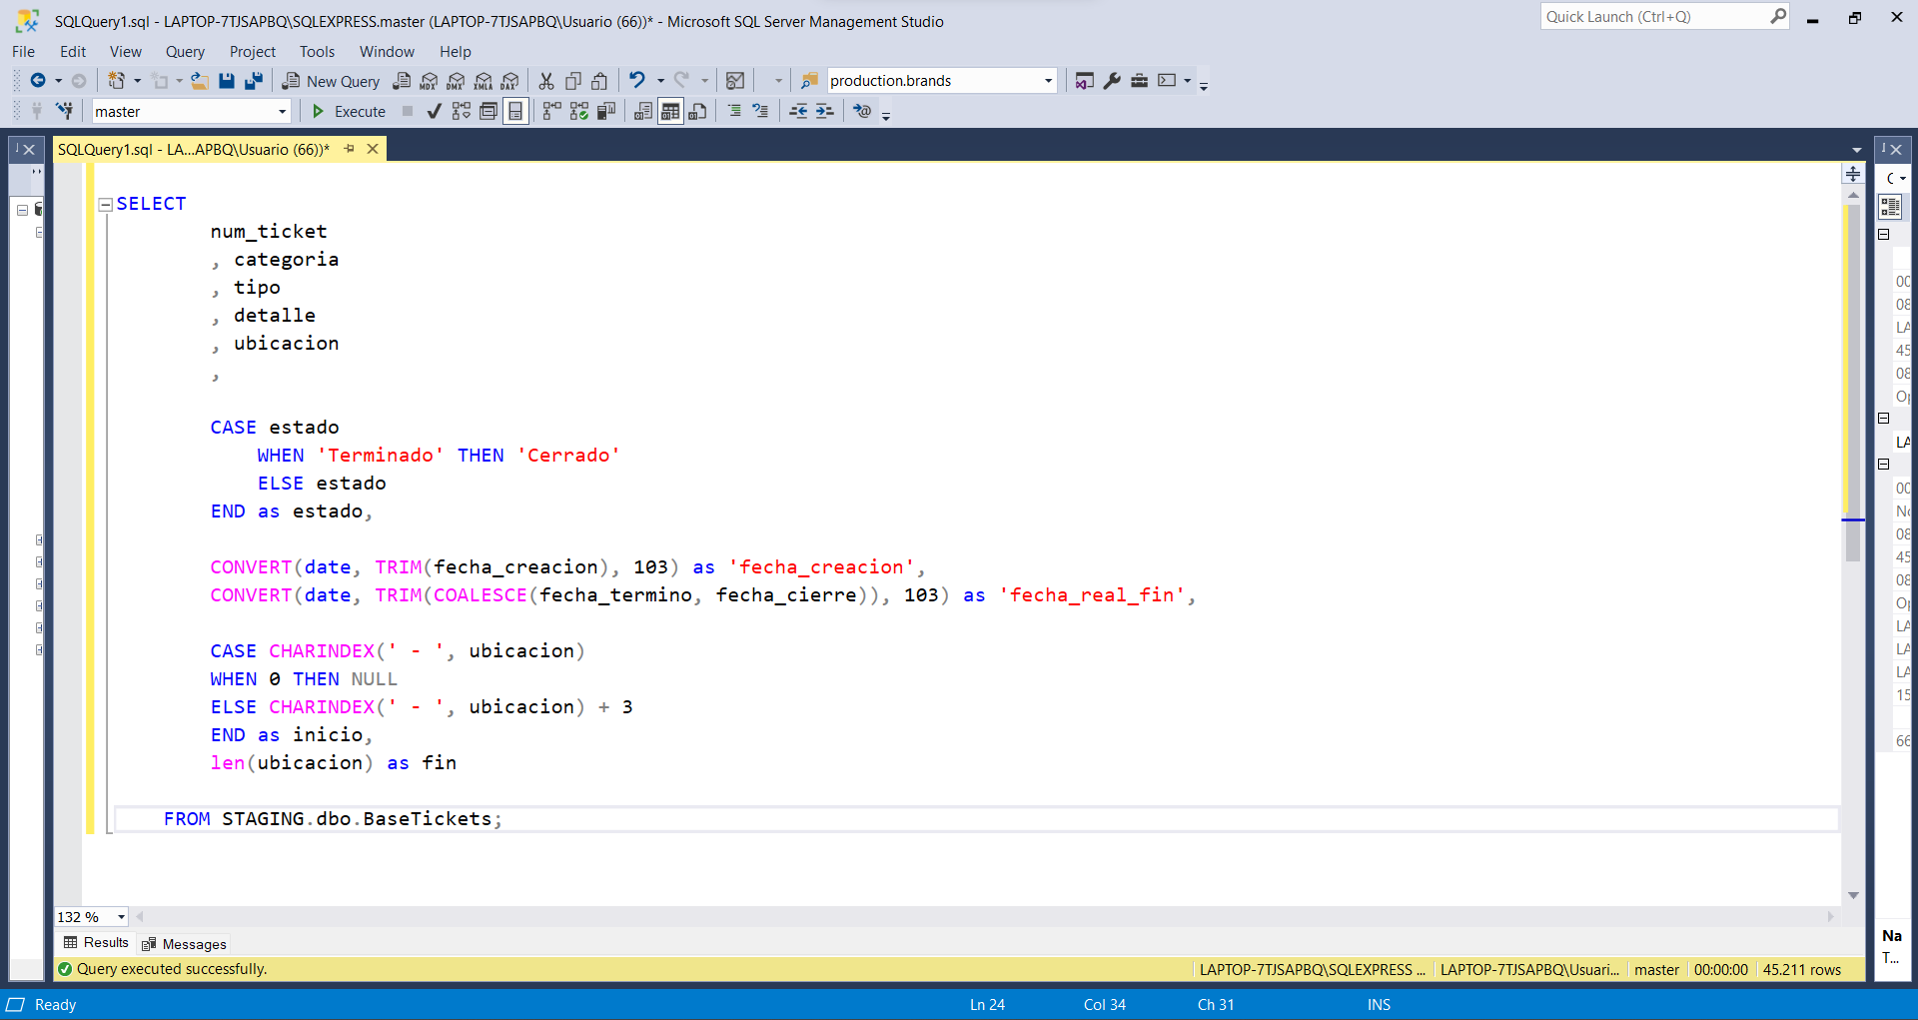Click the Increase Indent icon
Viewport: 1918px width, 1020px height.
(824, 111)
